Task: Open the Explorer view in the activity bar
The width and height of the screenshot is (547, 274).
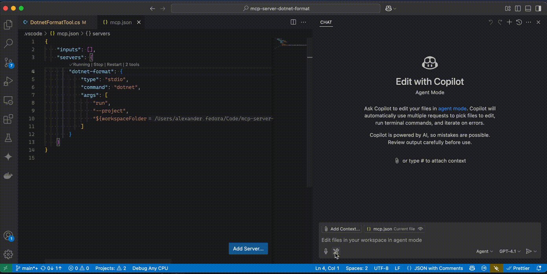Action: tap(8, 24)
